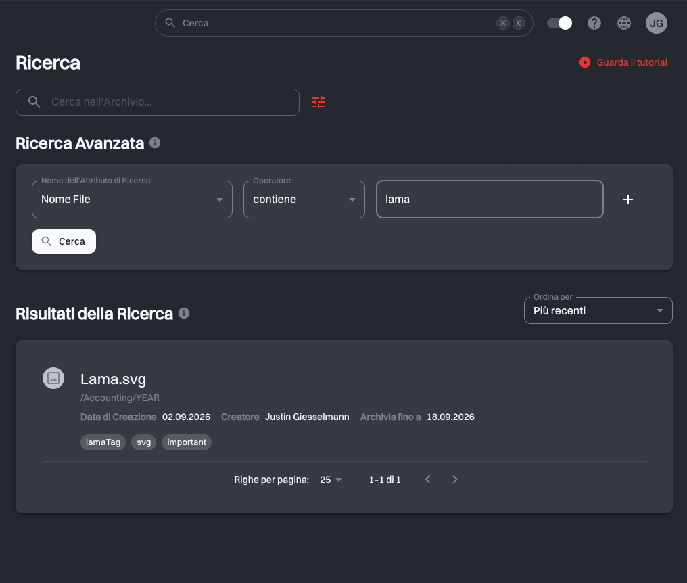The width and height of the screenshot is (687, 583).
Task: Open the Lama.svg result title
Action: click(113, 379)
